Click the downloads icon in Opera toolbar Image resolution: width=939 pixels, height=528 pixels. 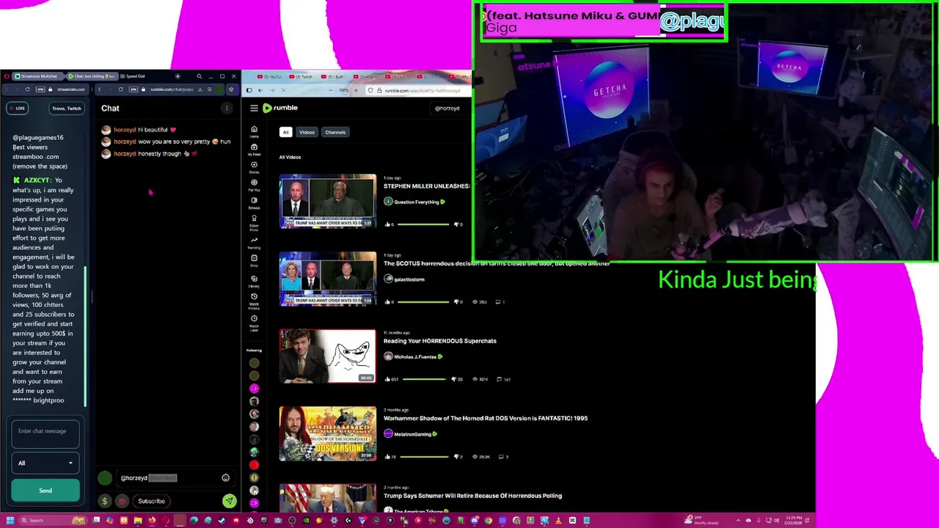click(200, 89)
